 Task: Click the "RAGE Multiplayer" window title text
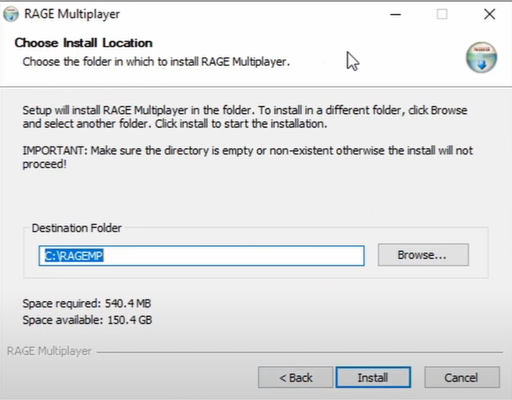tap(71, 14)
